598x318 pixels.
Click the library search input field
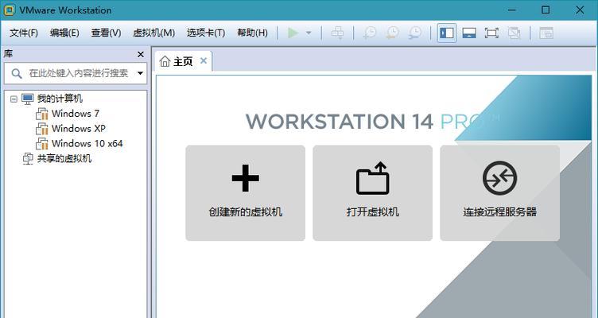pyautogui.click(x=75, y=73)
